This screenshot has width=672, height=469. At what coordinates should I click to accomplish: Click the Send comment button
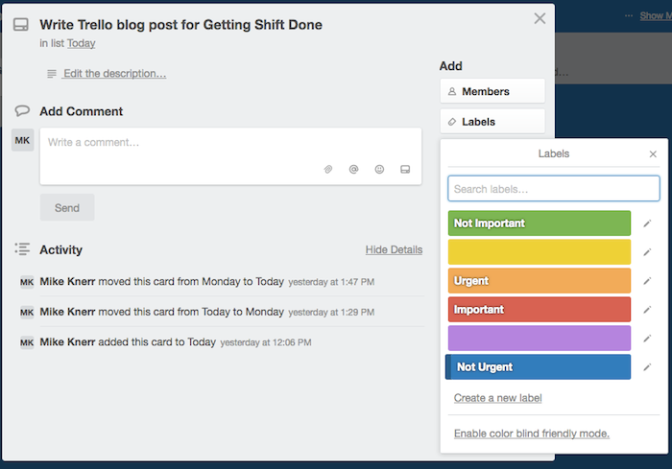point(67,208)
